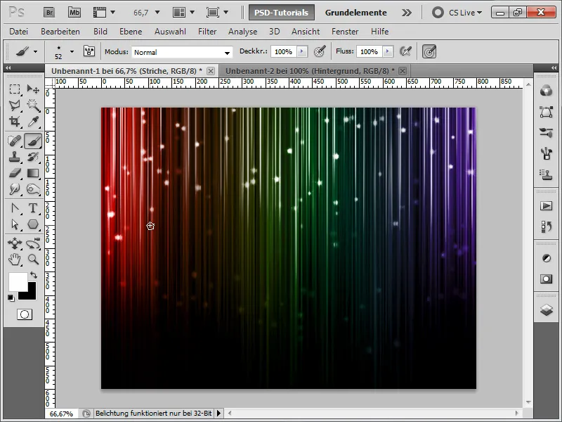Image resolution: width=562 pixels, height=422 pixels.
Task: Select the Path Selection tool
Action: click(15, 224)
